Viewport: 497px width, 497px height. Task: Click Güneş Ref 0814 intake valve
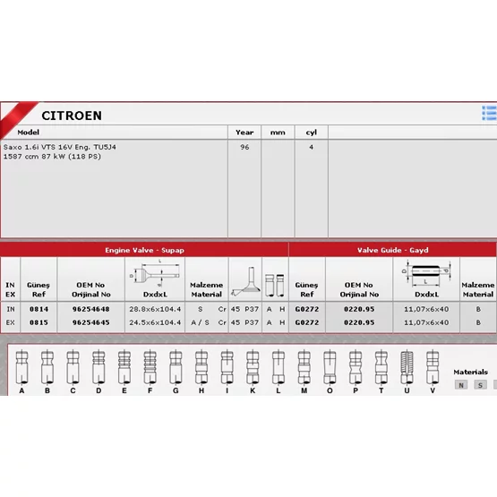point(39,309)
